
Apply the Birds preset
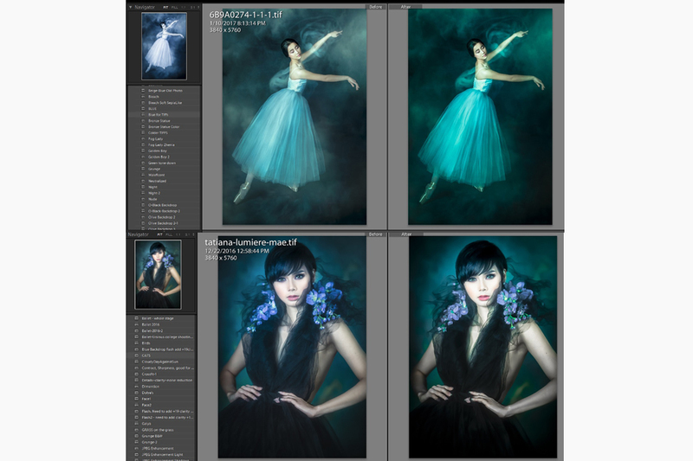coord(146,343)
